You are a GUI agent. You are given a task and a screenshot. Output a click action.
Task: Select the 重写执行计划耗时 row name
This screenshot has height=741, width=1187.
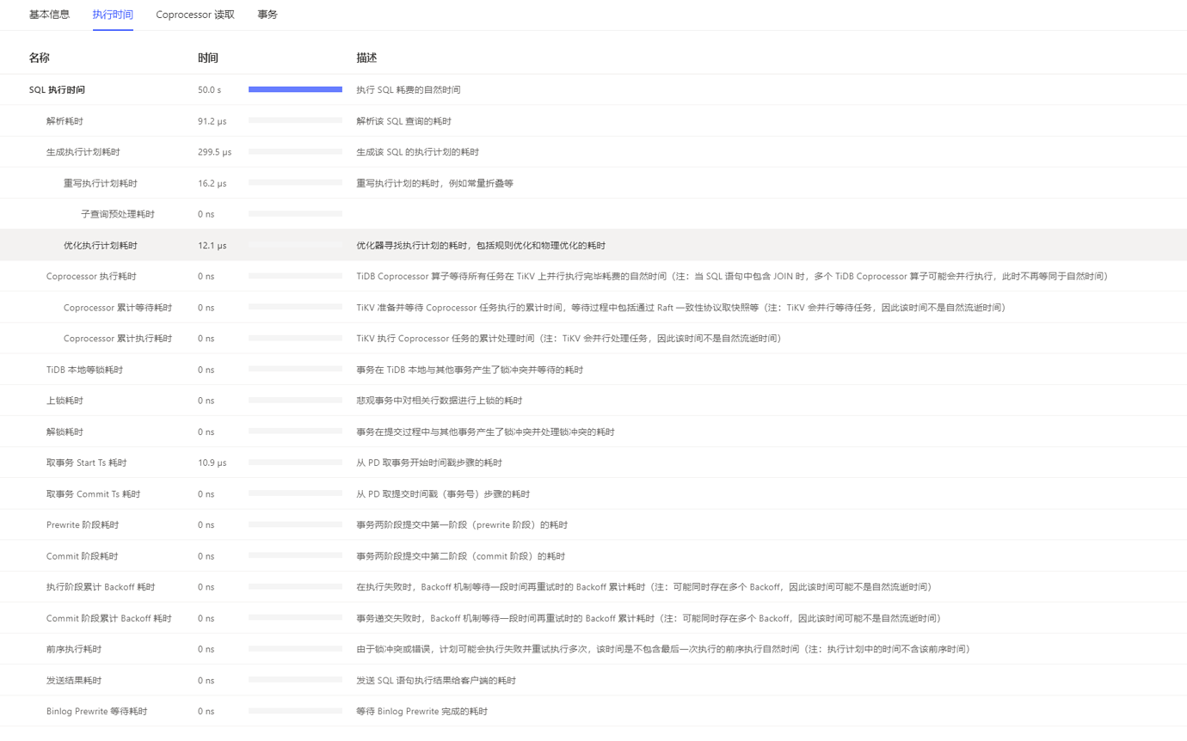pyautogui.click(x=101, y=183)
